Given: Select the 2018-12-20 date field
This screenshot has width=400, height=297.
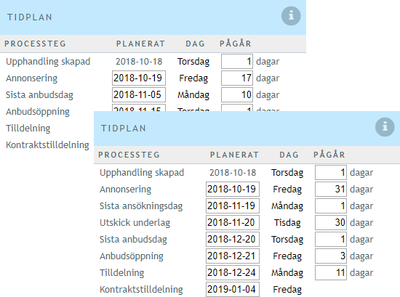Looking at the screenshot, I should click(x=233, y=239).
